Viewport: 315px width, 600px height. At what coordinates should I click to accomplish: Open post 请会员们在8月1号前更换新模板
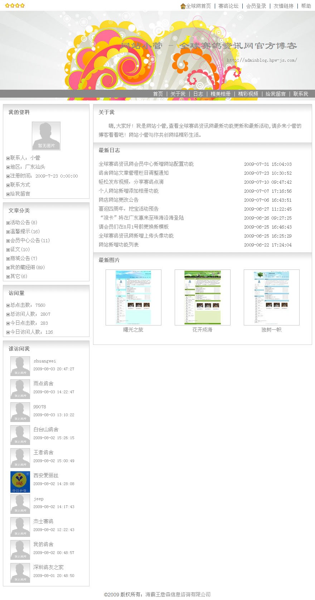coord(134,227)
